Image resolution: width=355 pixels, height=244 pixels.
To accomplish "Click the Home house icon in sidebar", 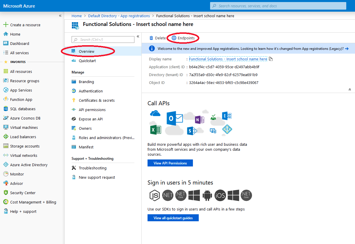I will point(6,34).
